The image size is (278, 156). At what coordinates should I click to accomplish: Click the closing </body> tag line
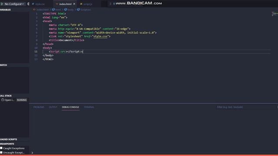(48, 55)
